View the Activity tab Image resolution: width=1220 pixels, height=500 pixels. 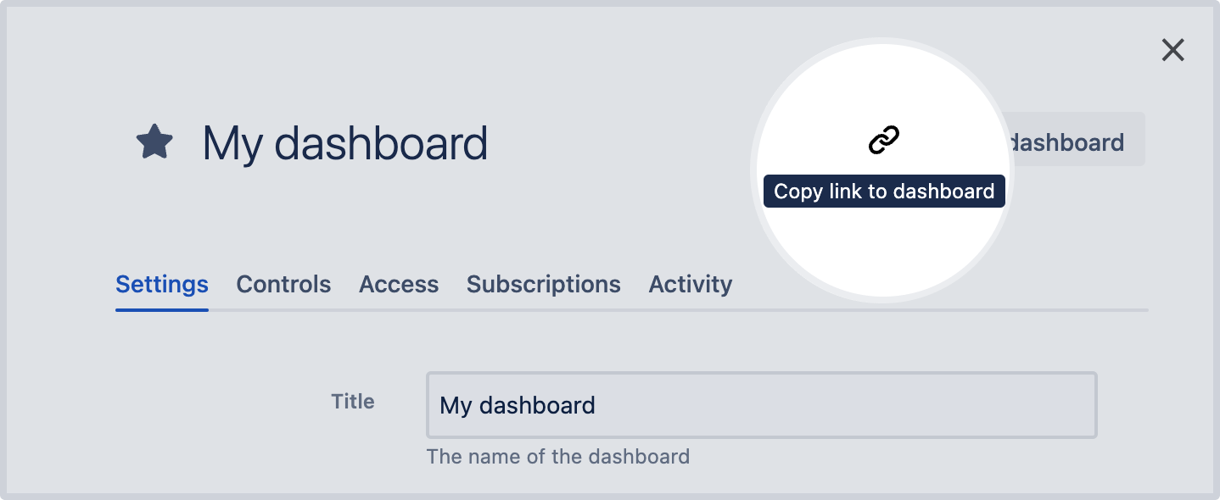coord(690,284)
